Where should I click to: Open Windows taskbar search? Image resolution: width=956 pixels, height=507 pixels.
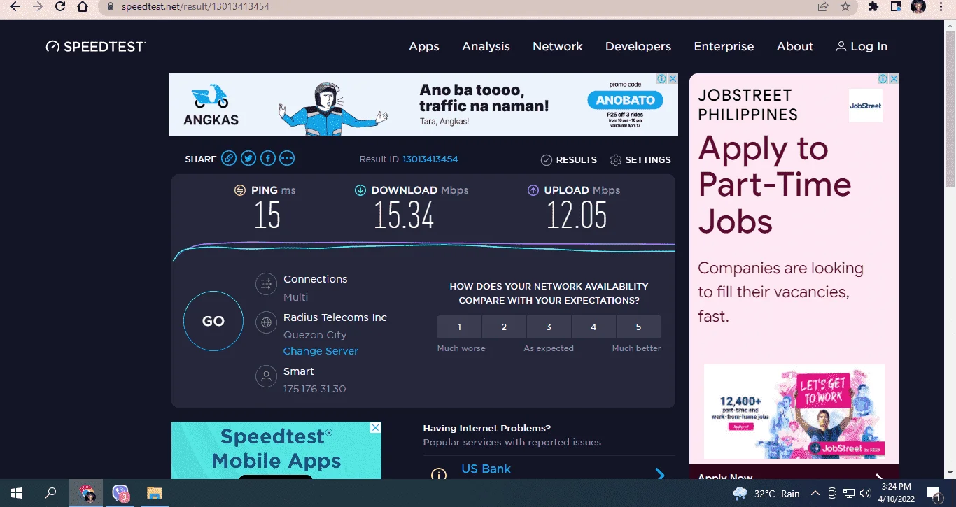pos(50,493)
